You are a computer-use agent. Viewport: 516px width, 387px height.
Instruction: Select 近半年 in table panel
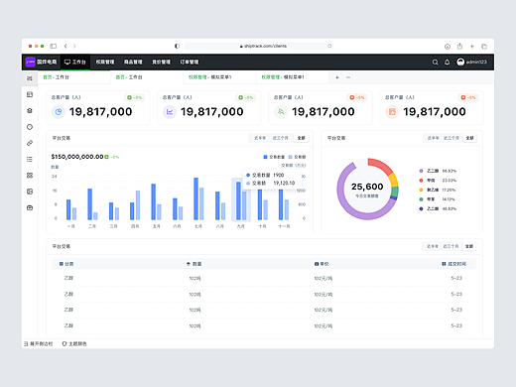click(x=433, y=246)
